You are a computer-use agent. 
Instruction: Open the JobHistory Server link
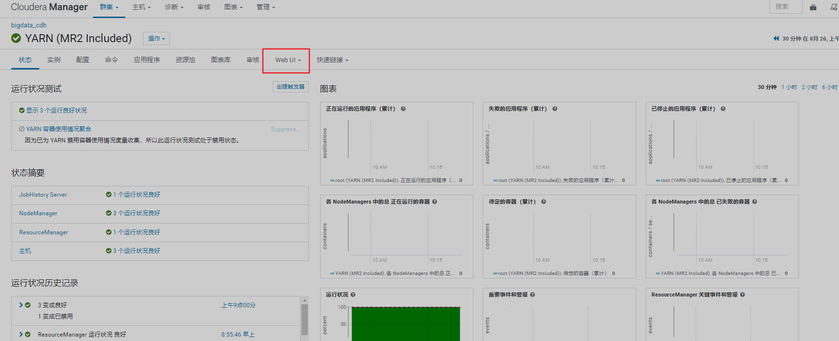click(43, 195)
